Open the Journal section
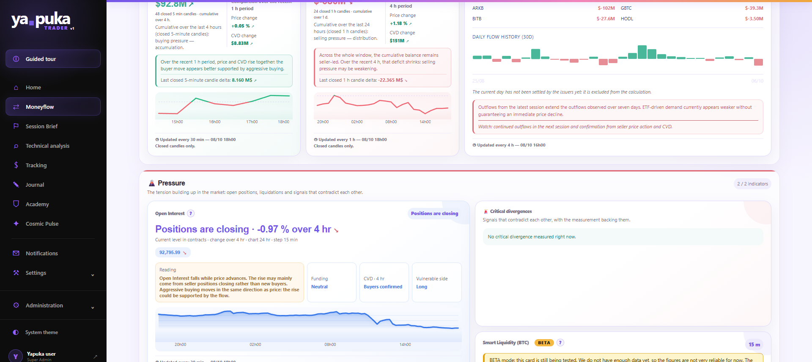The image size is (812, 362). (53, 185)
